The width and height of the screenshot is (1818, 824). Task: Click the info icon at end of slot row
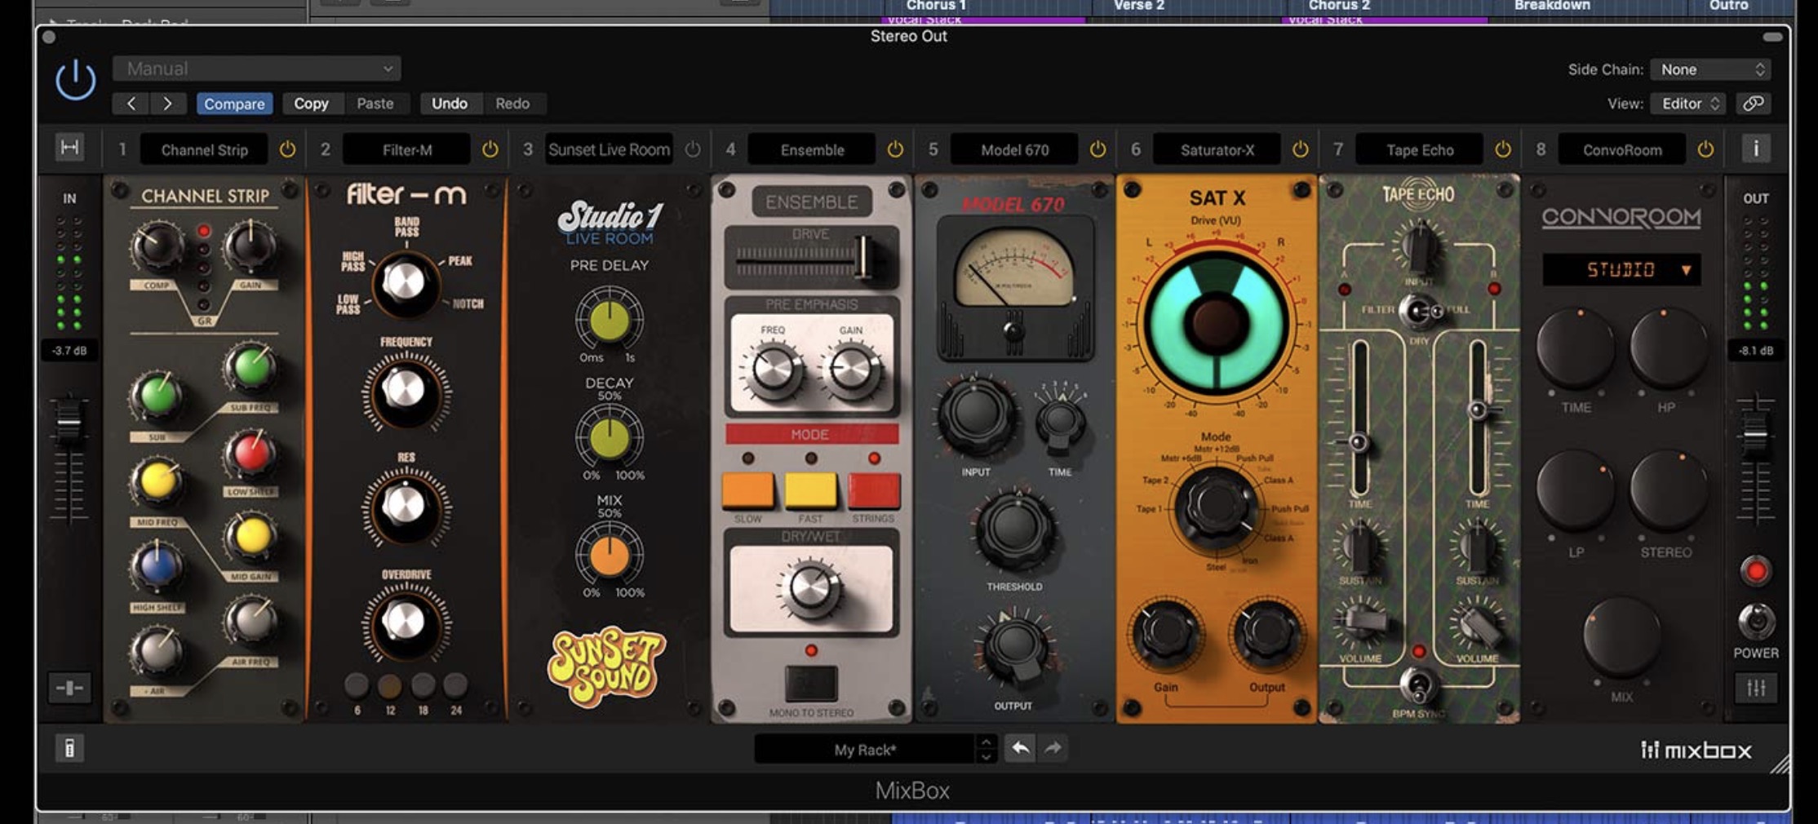click(1756, 149)
